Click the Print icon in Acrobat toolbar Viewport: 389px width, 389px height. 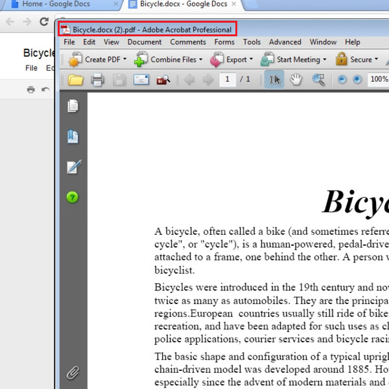97,80
